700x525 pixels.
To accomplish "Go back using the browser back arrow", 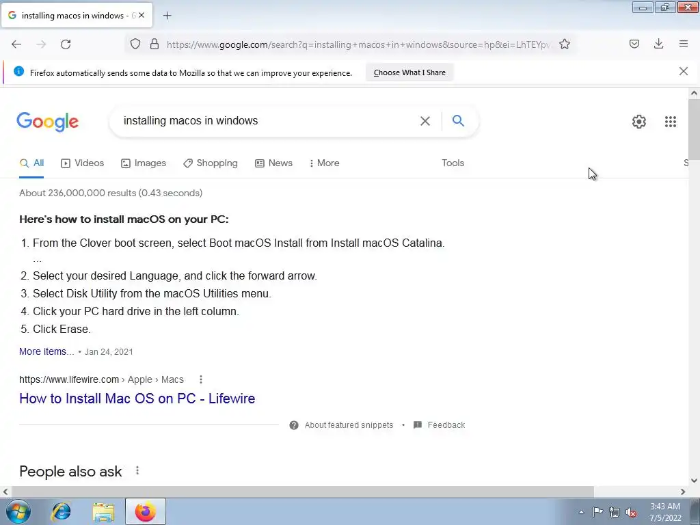I will coord(16,44).
